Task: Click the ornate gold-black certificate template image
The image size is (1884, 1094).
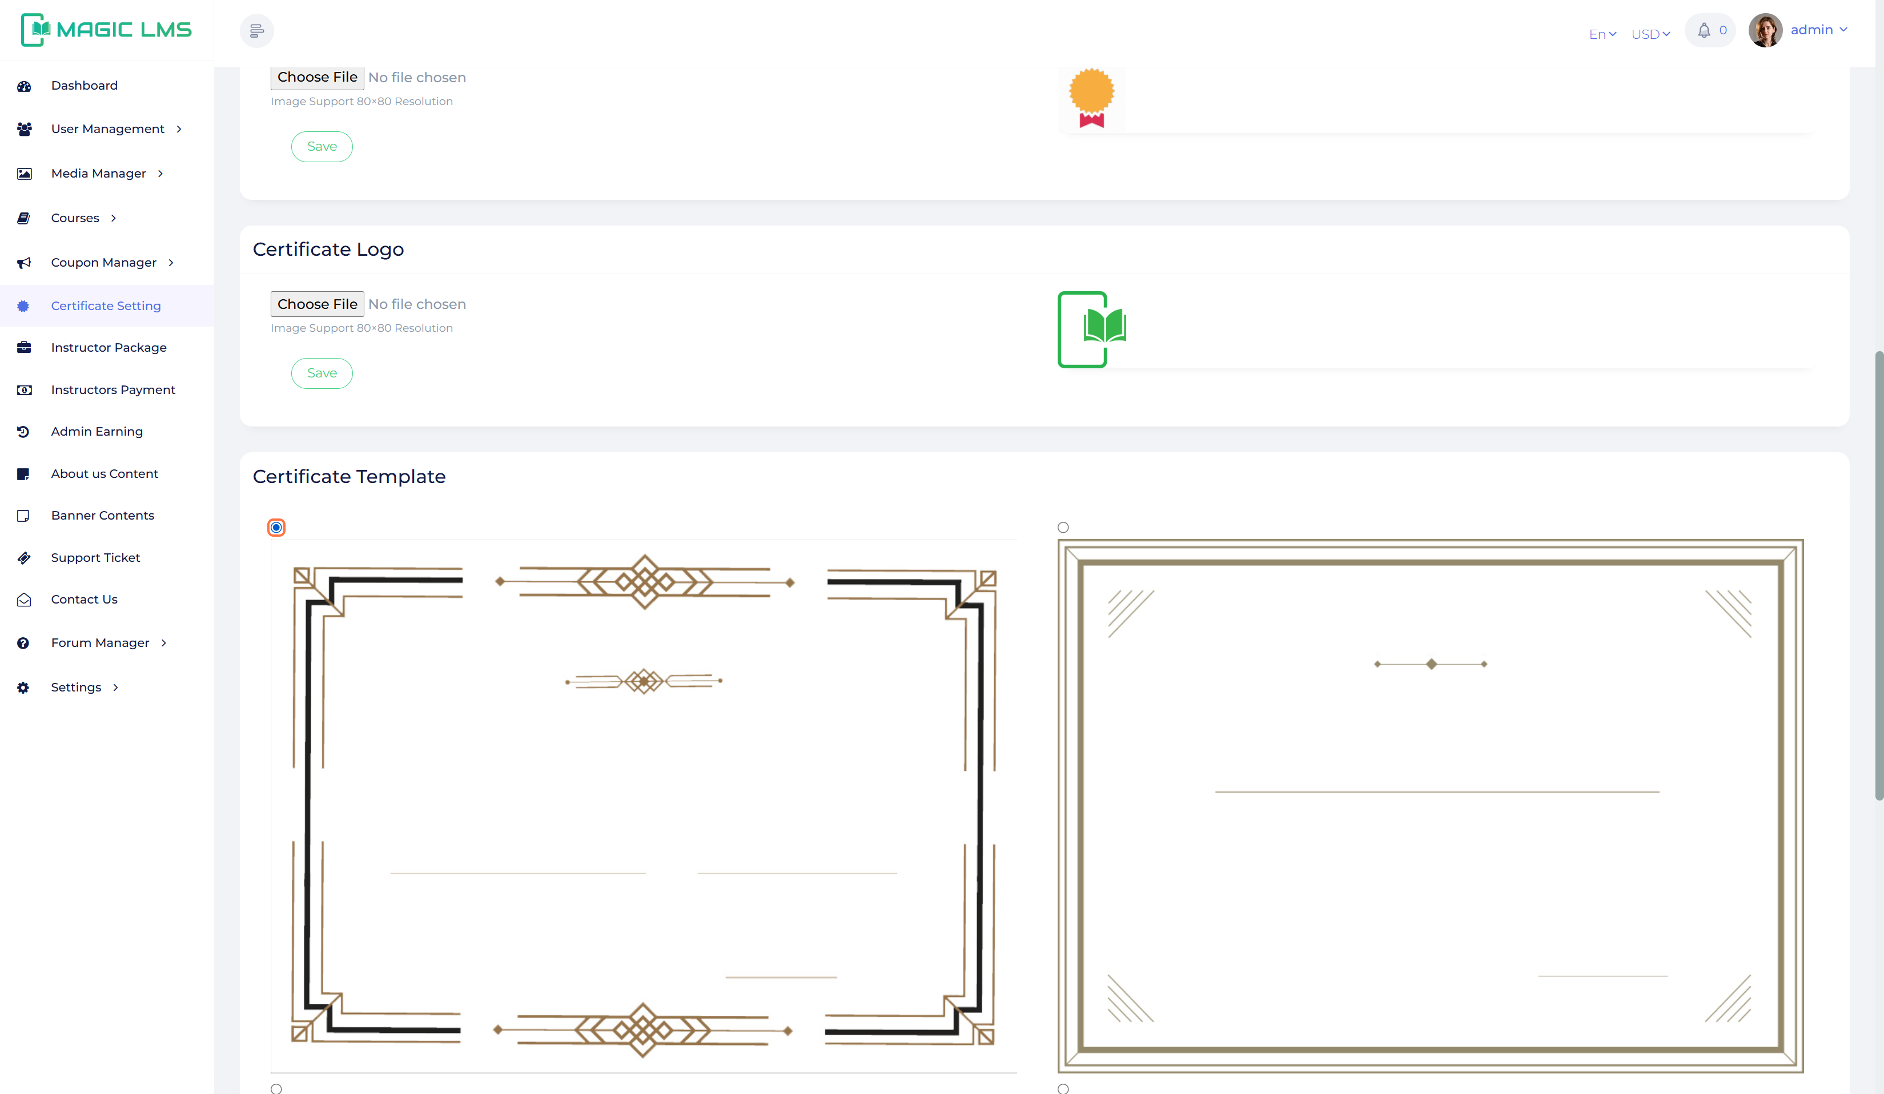Action: pyautogui.click(x=643, y=806)
